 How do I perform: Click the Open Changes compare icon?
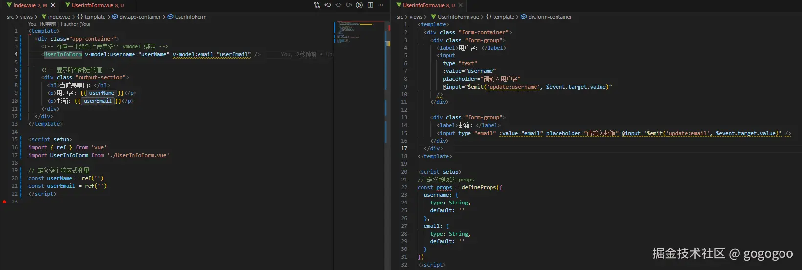click(317, 5)
